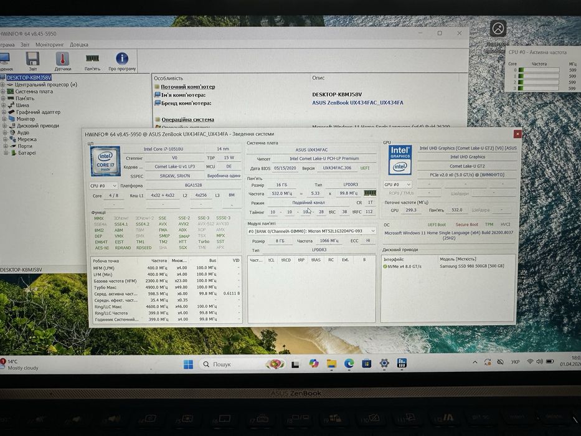Open Microsoft Store from the taskbar

coord(366,364)
